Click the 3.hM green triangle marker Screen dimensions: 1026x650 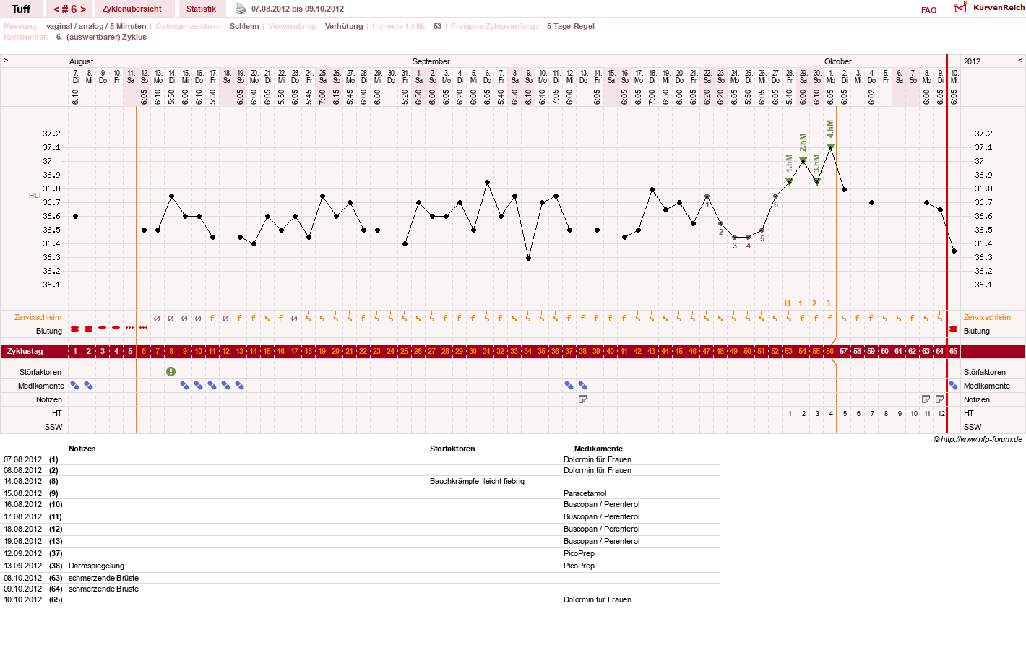click(x=816, y=182)
